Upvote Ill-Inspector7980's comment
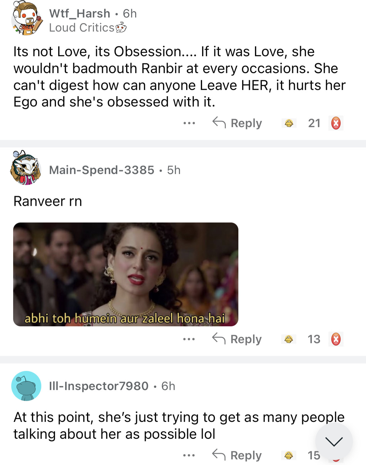 pyautogui.click(x=289, y=455)
